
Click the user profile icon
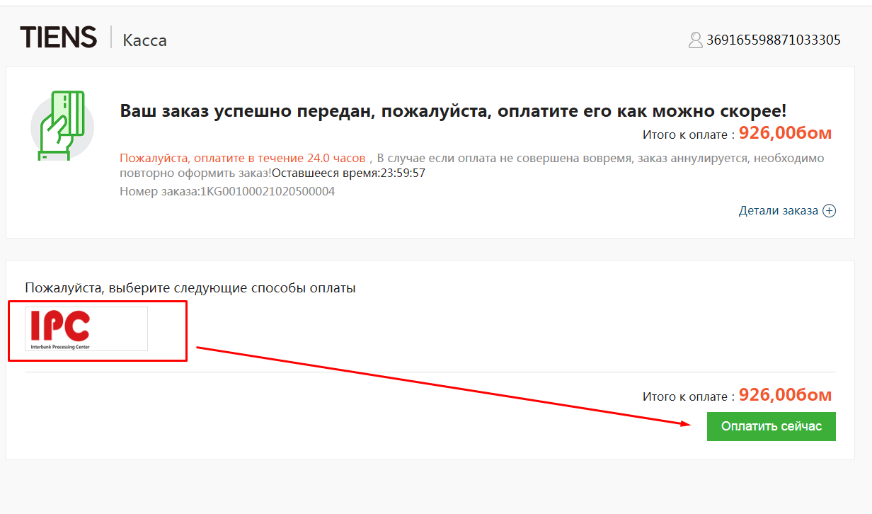(695, 40)
